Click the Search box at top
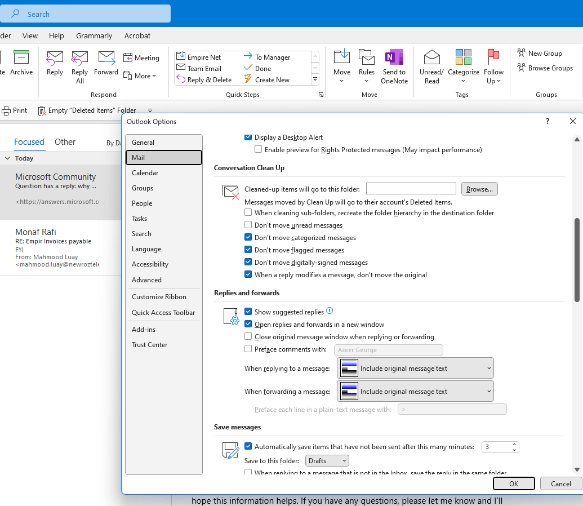Image resolution: width=583 pixels, height=506 pixels. (85, 14)
